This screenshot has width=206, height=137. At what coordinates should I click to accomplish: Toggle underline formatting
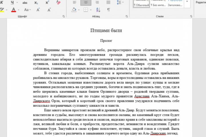coord(12,2)
